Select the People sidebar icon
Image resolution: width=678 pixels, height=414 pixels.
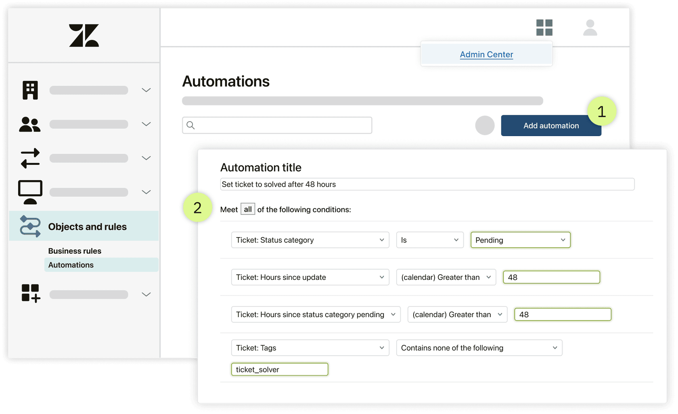pos(30,124)
